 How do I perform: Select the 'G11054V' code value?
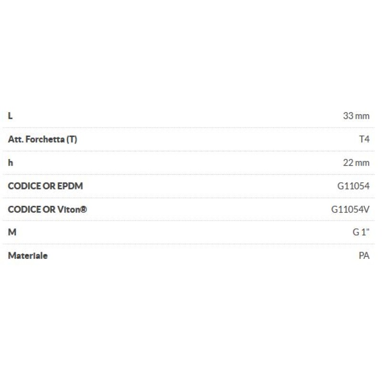tap(350, 209)
